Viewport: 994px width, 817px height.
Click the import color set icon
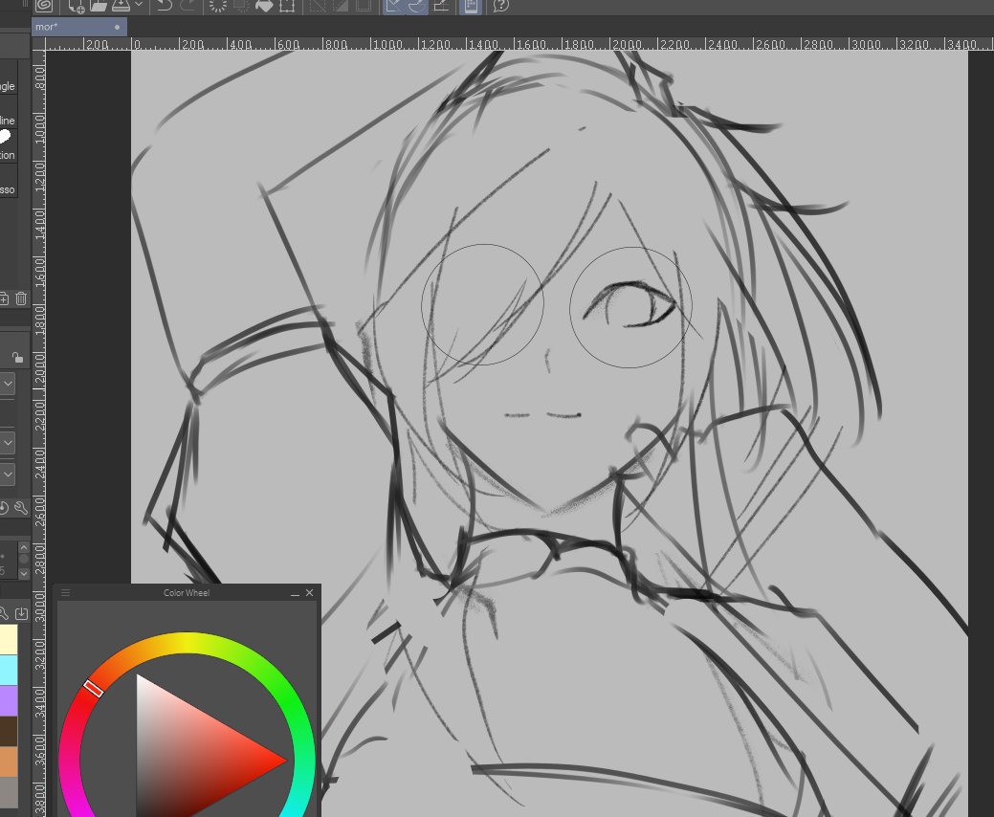(22, 613)
